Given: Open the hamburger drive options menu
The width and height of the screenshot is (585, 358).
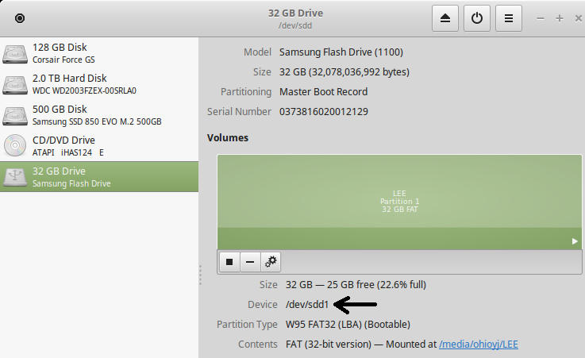Looking at the screenshot, I should click(509, 18).
